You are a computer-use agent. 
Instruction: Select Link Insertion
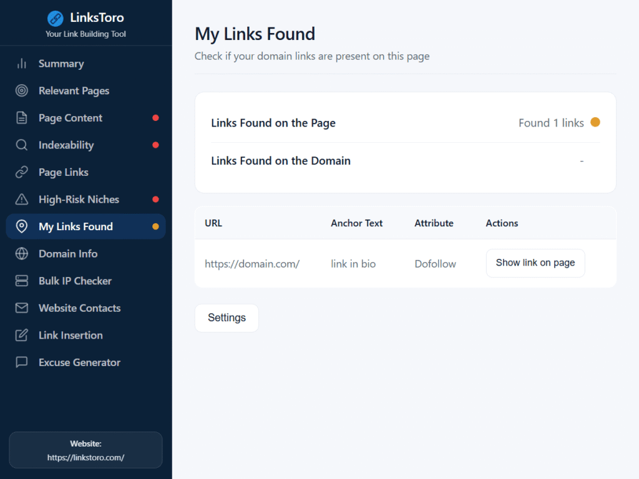click(x=86, y=335)
